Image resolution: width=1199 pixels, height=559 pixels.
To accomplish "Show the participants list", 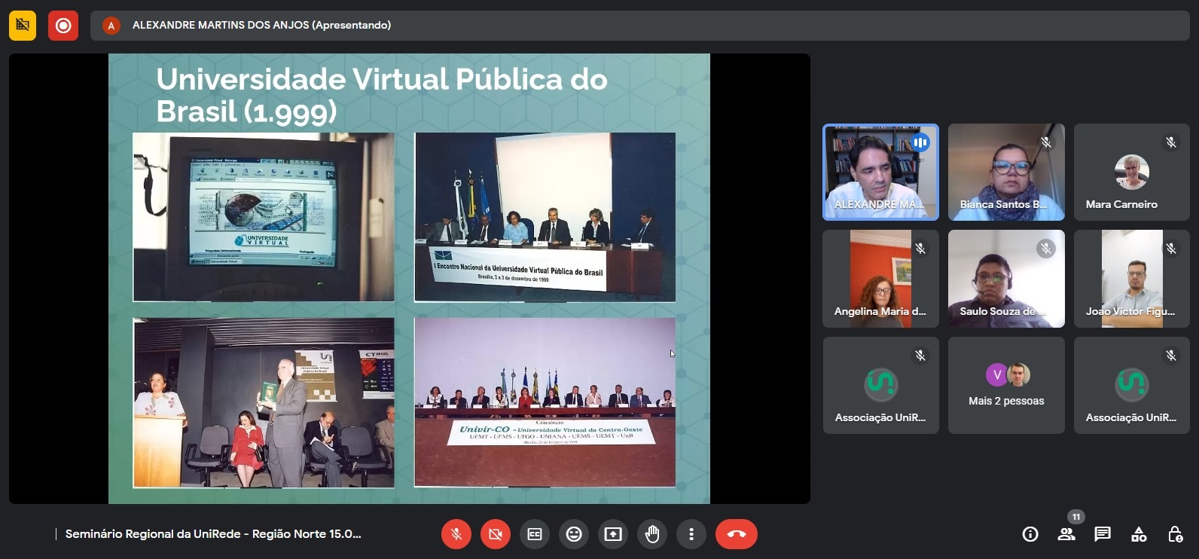I will coord(1066,534).
